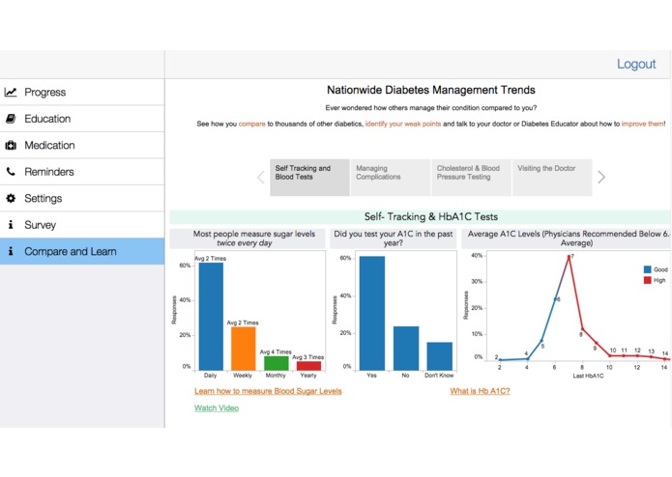Click the Watch Video link
Viewport: 672px width, 477px height.
217,408
